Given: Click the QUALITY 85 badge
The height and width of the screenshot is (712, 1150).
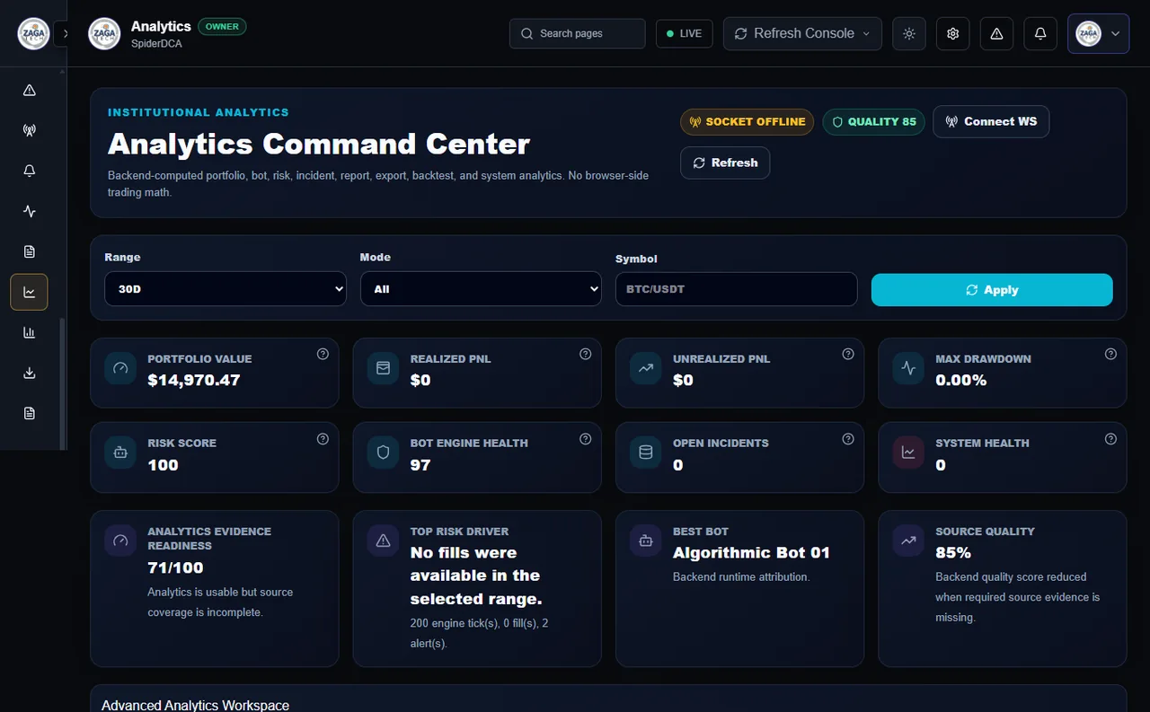Looking at the screenshot, I should coord(873,122).
